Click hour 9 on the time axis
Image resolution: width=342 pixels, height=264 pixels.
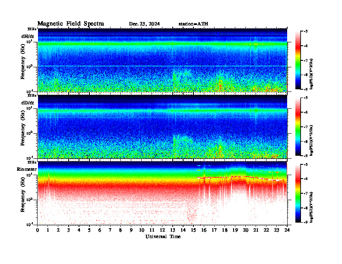(x=131, y=230)
